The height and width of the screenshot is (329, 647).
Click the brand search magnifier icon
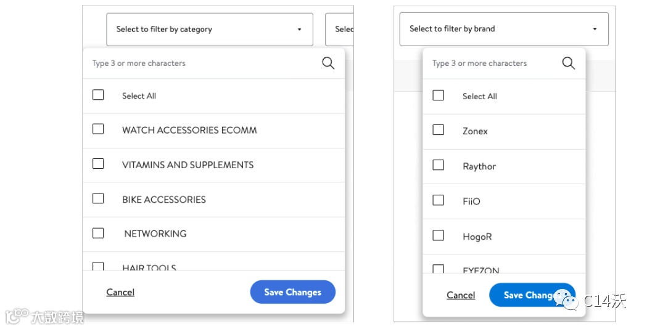click(x=568, y=63)
